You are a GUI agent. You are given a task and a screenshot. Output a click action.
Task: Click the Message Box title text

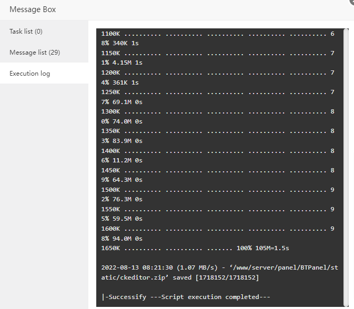pyautogui.click(x=33, y=9)
